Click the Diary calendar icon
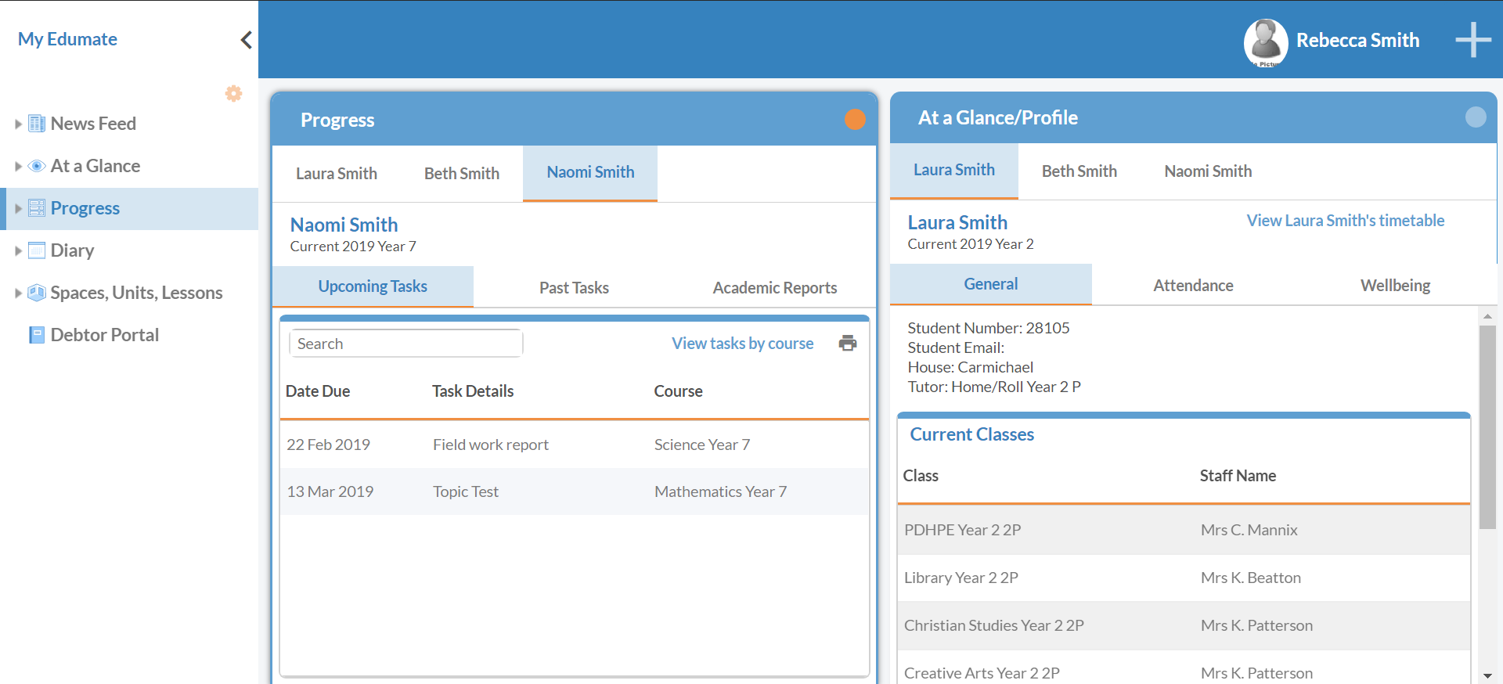The width and height of the screenshot is (1503, 684). pos(37,250)
